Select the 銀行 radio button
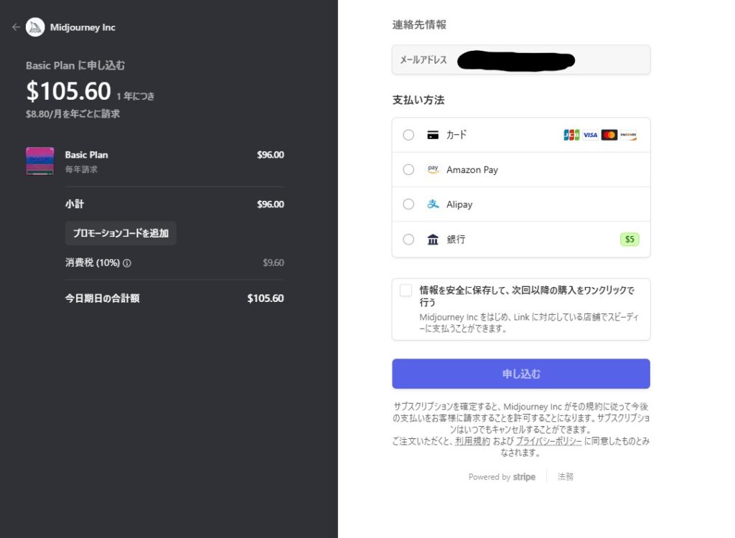 pos(408,240)
